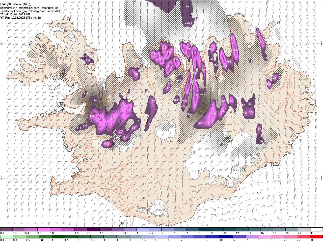Click the "2.2" snowfall value on the map
Viewport: 323px width, 242px height.
pos(194,53)
